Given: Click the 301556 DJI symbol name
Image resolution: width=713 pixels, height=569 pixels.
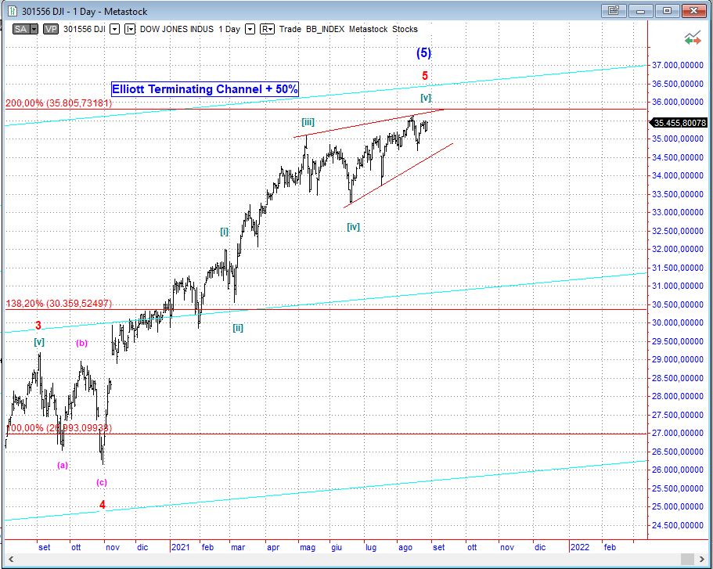Looking at the screenshot, I should click(x=84, y=29).
